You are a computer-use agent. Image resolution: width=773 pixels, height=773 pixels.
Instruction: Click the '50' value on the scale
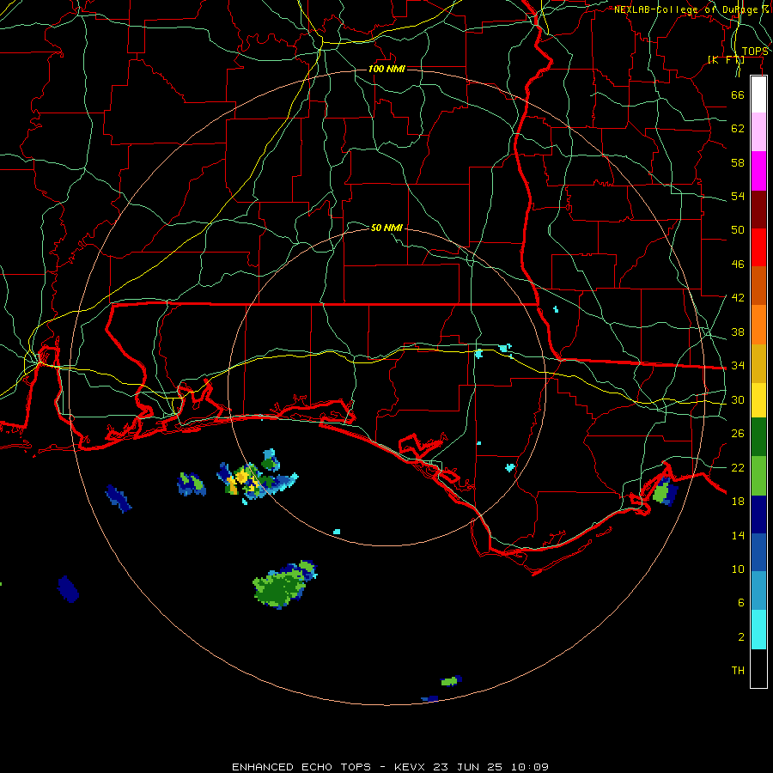point(738,230)
